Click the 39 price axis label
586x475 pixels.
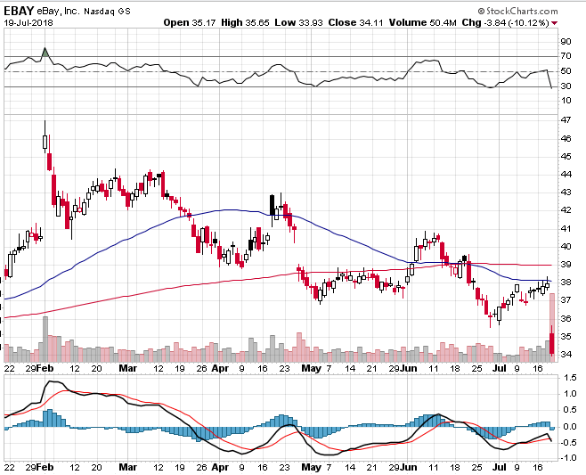[x=566, y=265]
